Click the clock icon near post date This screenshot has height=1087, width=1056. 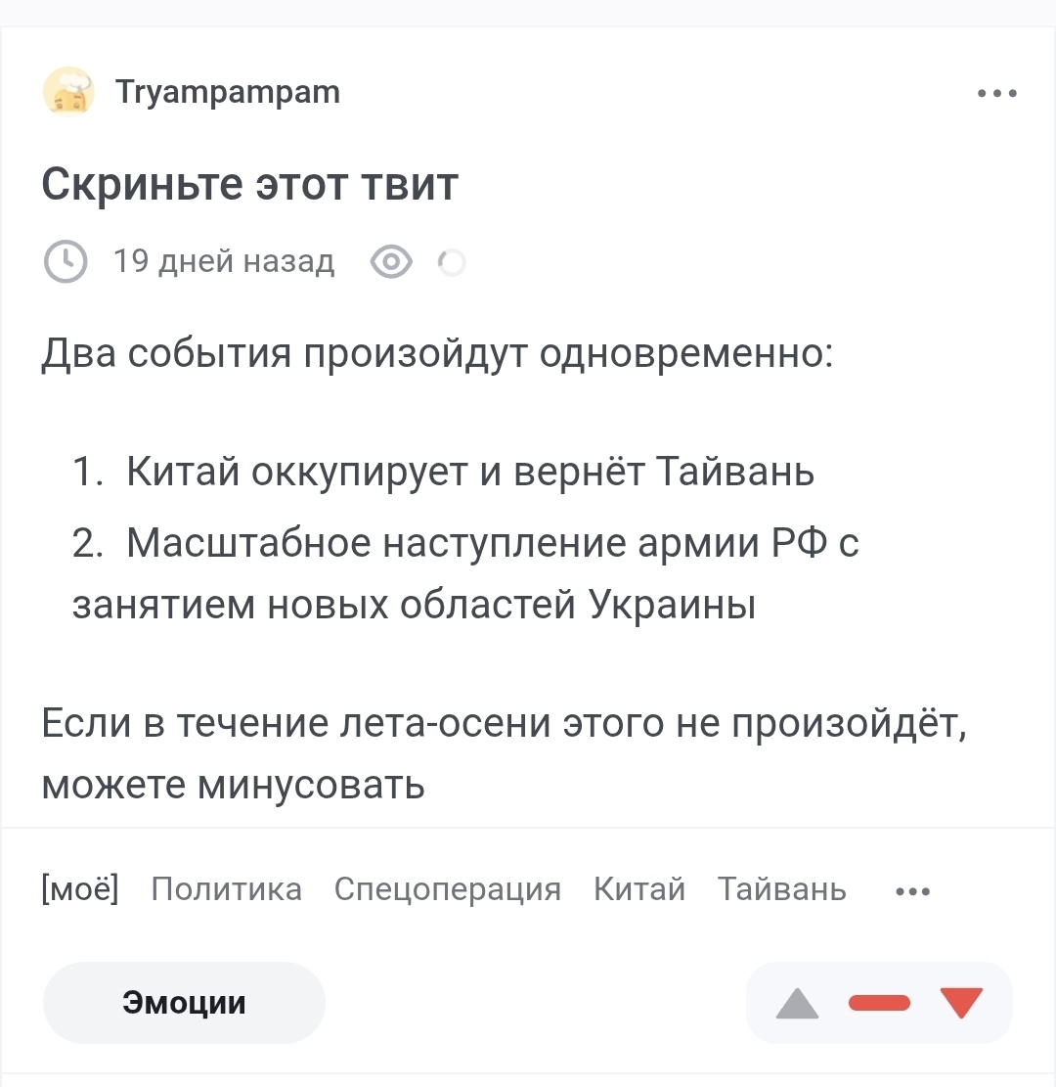tap(66, 262)
